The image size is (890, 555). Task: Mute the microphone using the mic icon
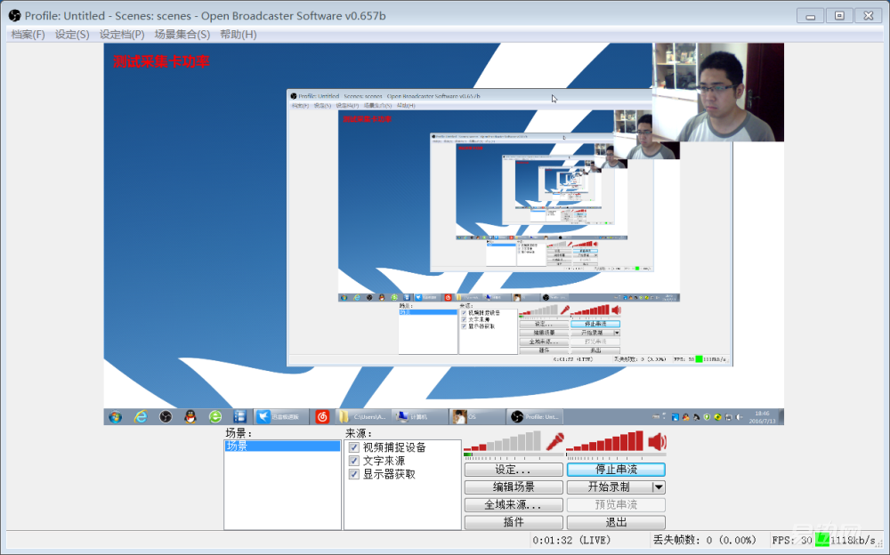click(556, 441)
